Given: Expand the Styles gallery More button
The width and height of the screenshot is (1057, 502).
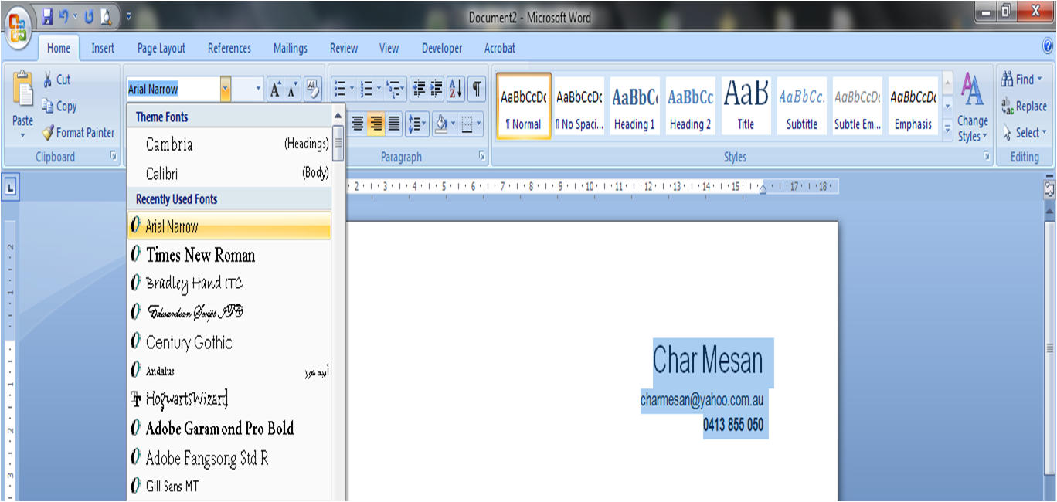Looking at the screenshot, I should [x=948, y=131].
